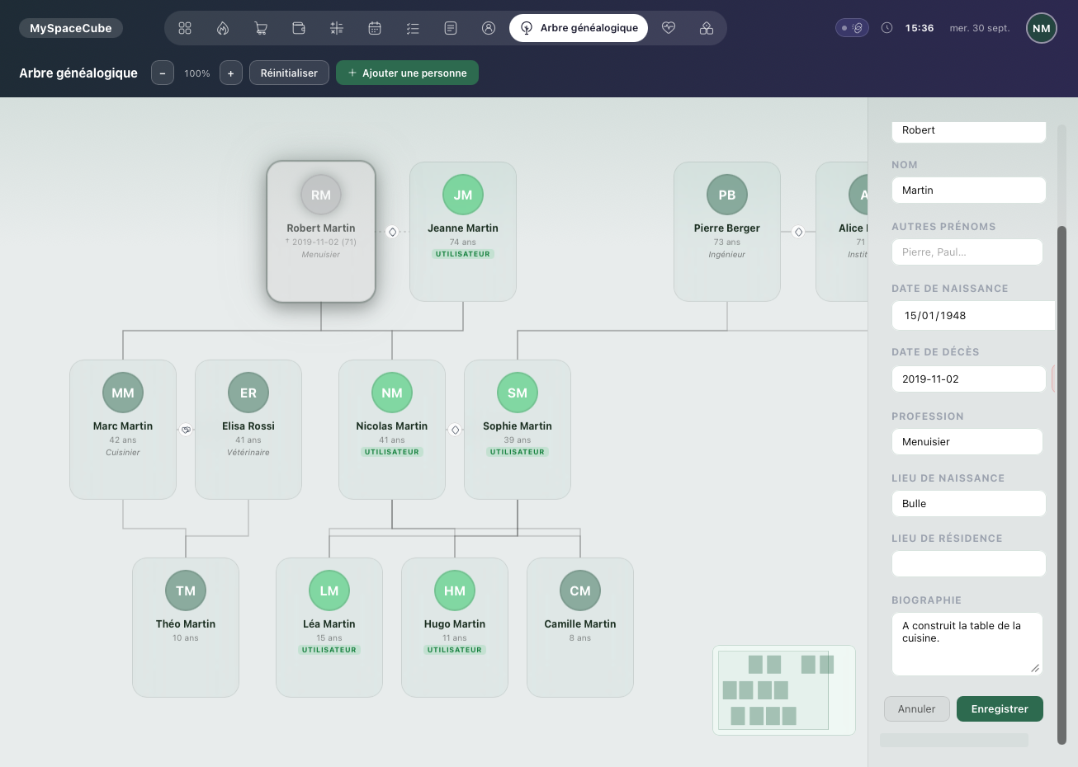The height and width of the screenshot is (767, 1078).
Task: Select the Pierre Berger card
Action: pos(727,232)
